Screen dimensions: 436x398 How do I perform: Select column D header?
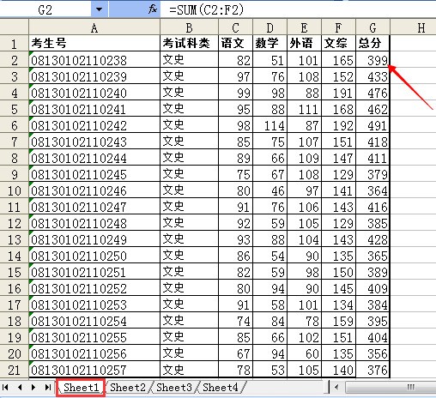point(269,27)
